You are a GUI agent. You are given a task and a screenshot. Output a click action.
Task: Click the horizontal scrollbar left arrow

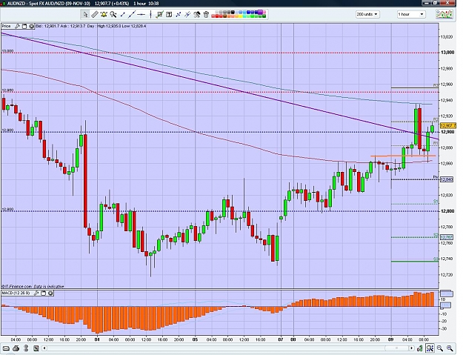pyautogui.click(x=44, y=348)
